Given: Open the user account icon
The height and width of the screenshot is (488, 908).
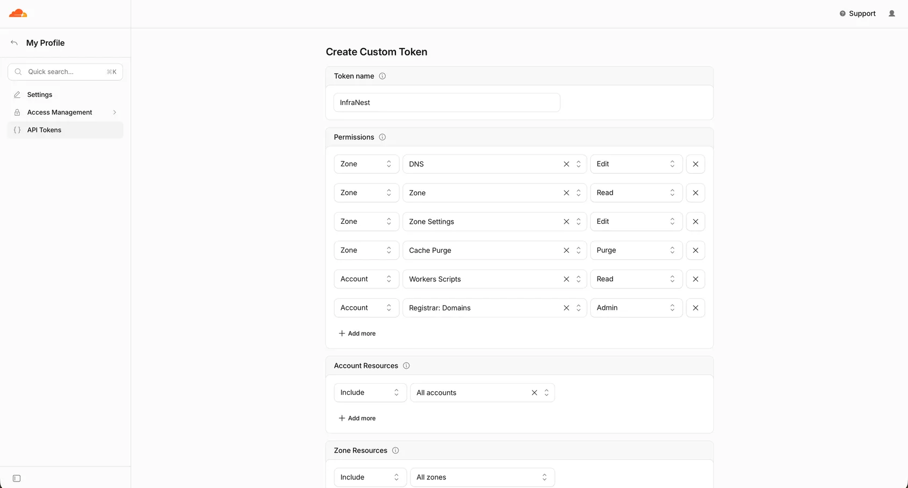Looking at the screenshot, I should tap(892, 13).
